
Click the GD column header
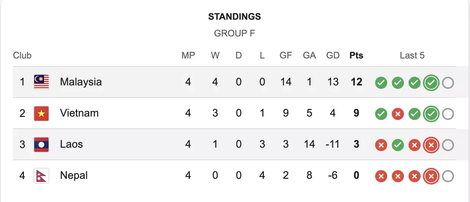pos(333,55)
